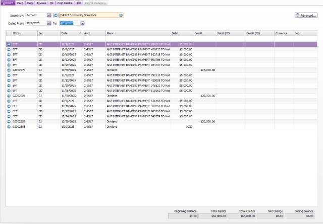Click the Advanced... filter button

(306, 16)
